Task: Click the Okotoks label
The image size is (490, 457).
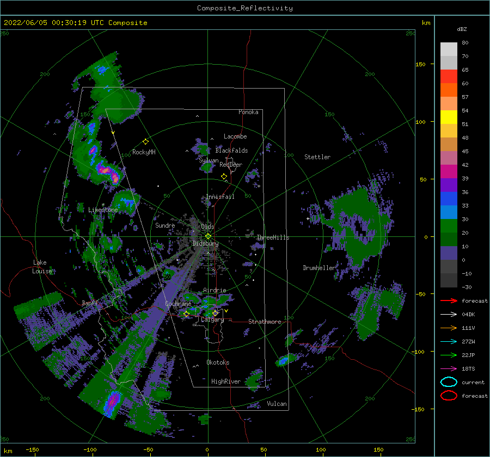Action: (x=218, y=362)
